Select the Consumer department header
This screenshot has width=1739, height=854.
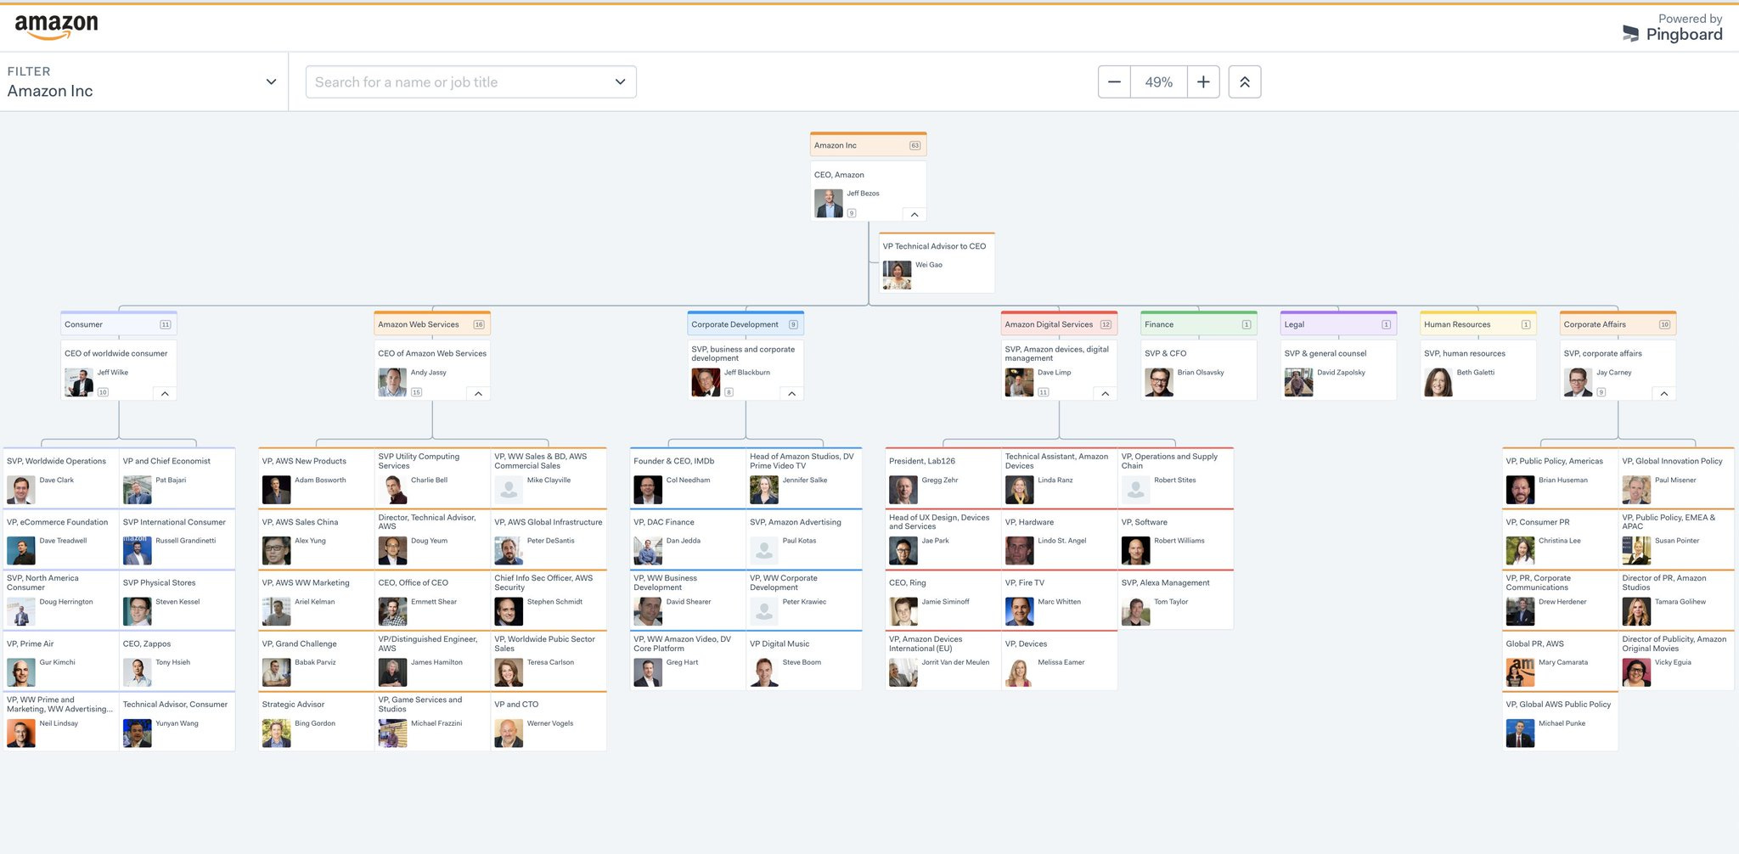tap(119, 324)
